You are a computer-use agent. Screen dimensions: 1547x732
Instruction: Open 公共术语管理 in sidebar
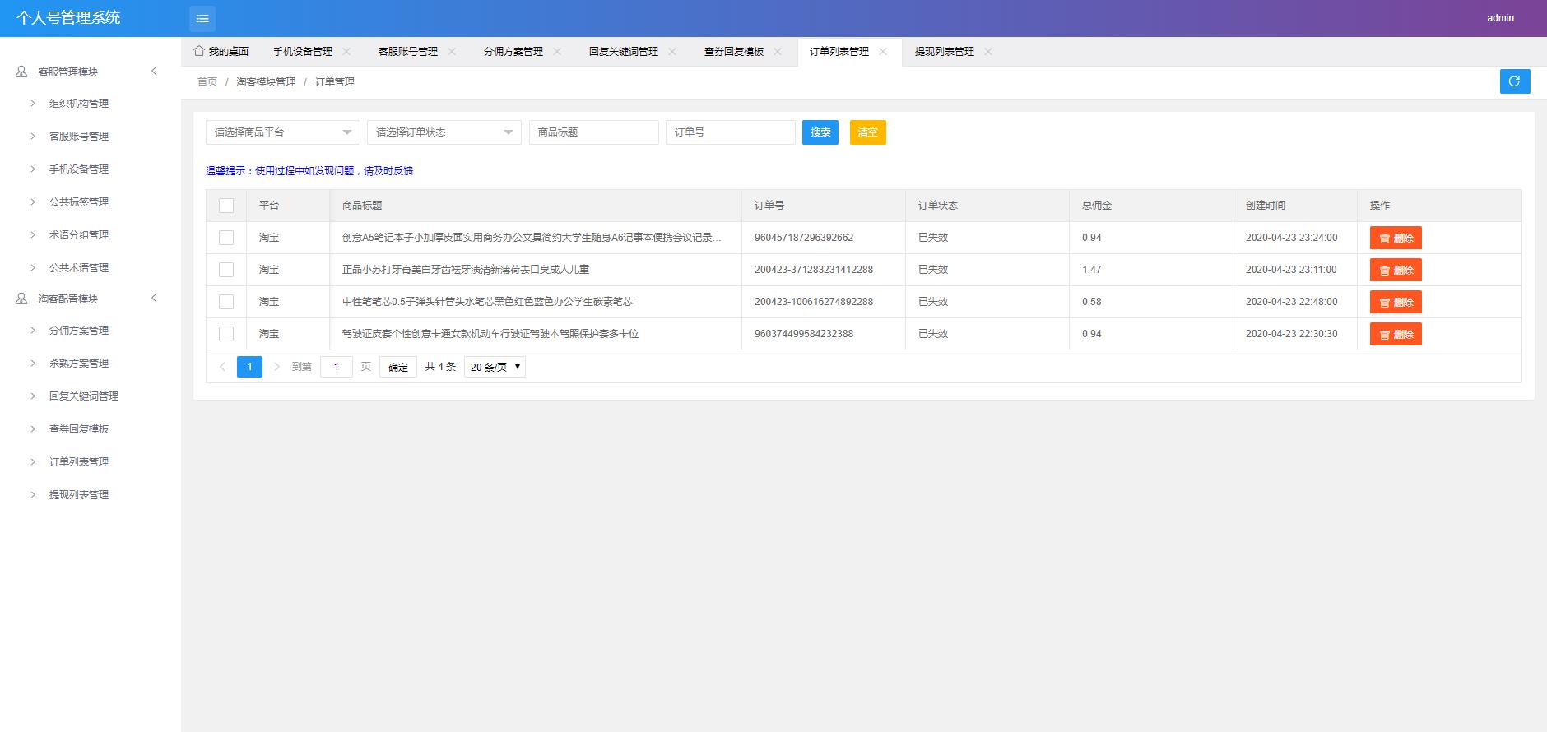point(79,267)
